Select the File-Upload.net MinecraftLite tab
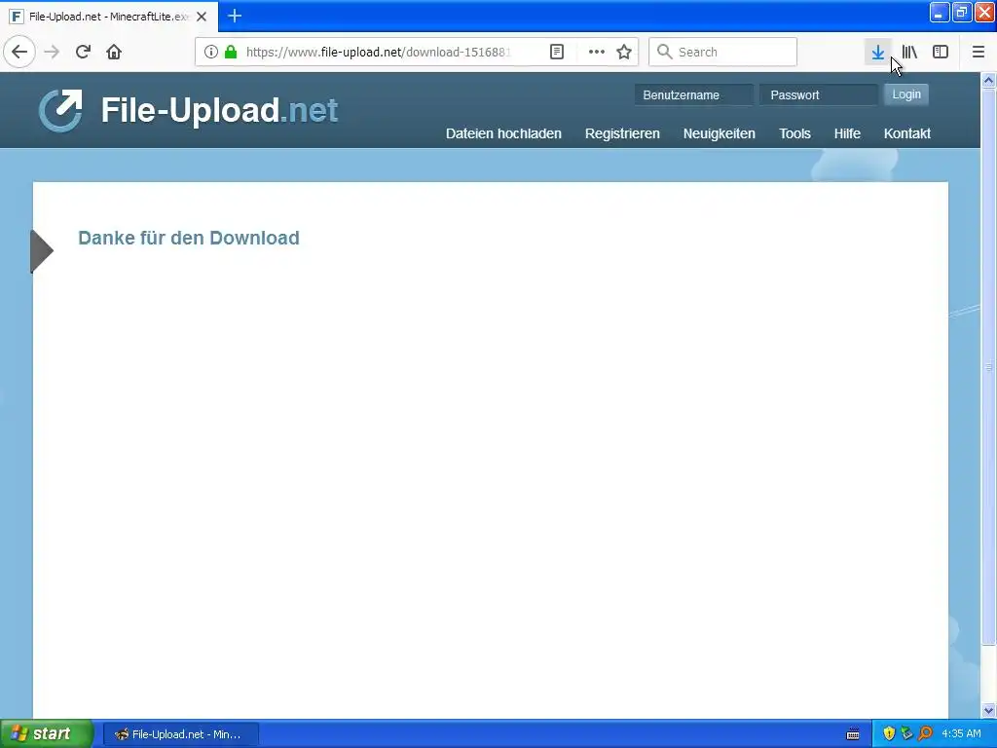Image resolution: width=997 pixels, height=748 pixels. coord(109,17)
